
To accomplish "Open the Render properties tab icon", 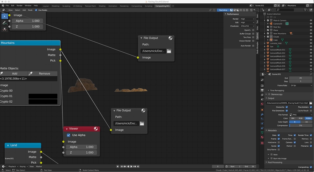I will (x=262, y=86).
